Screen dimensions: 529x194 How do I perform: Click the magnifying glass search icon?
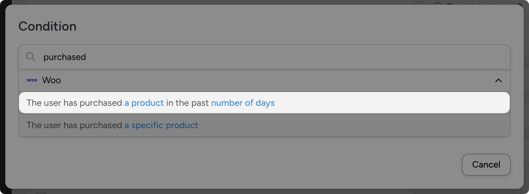[31, 56]
